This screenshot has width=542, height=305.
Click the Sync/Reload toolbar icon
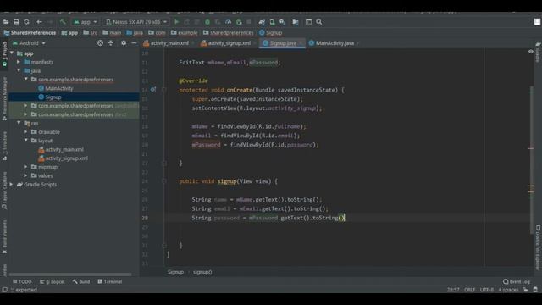26,22
